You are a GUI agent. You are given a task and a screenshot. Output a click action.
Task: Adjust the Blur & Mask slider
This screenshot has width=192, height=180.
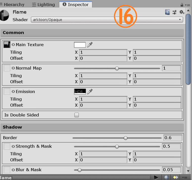click(x=117, y=170)
